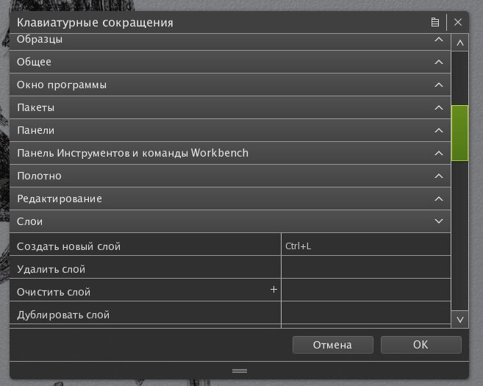Image resolution: width=483 pixels, height=386 pixels.
Task: Close the Клавиатурные сокращения dialog
Action: click(x=458, y=22)
